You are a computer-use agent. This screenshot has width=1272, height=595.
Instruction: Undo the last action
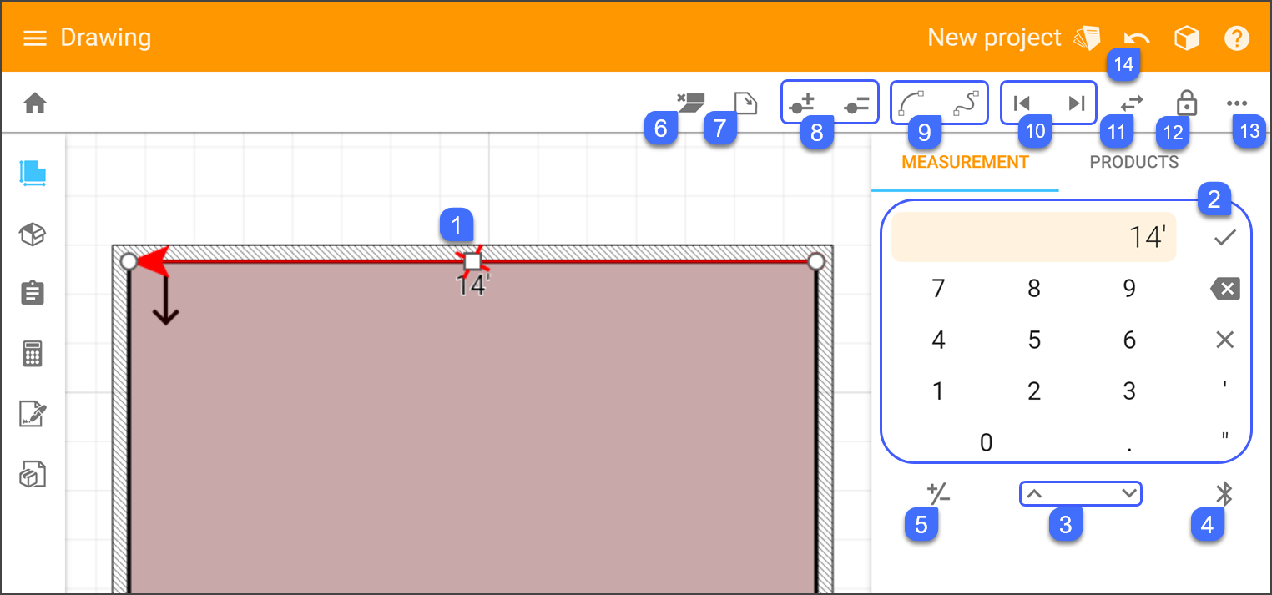(1136, 38)
